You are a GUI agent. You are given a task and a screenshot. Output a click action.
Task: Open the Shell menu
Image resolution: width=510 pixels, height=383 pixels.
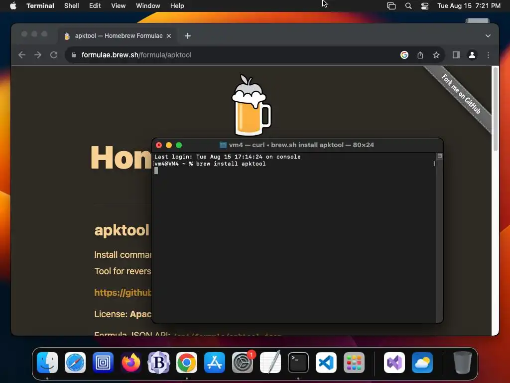pyautogui.click(x=72, y=5)
